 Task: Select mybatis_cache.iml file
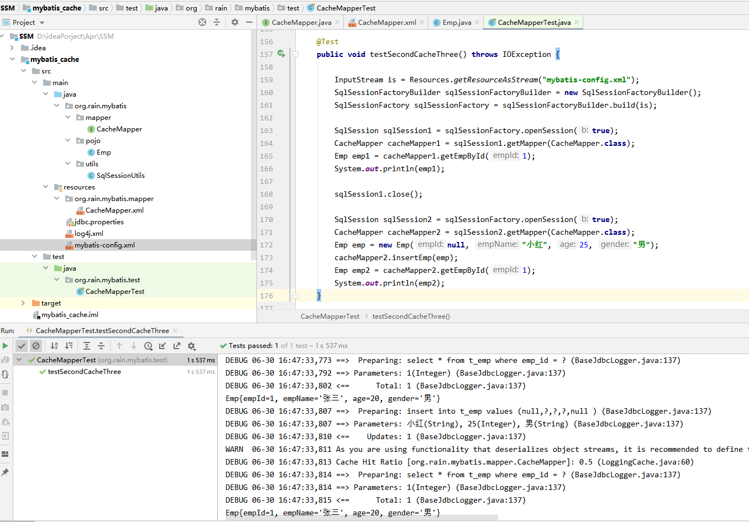(70, 314)
